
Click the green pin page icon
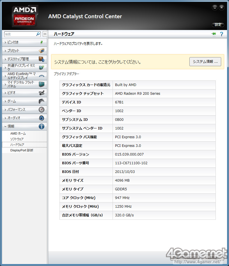[214, 34]
